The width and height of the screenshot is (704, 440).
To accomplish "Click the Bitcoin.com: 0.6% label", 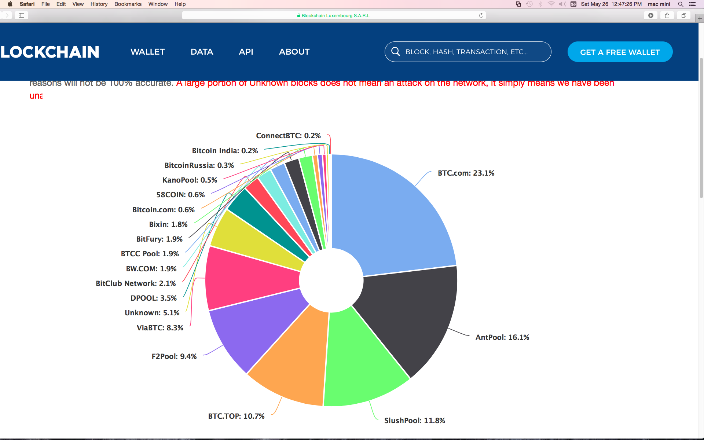I will [164, 210].
